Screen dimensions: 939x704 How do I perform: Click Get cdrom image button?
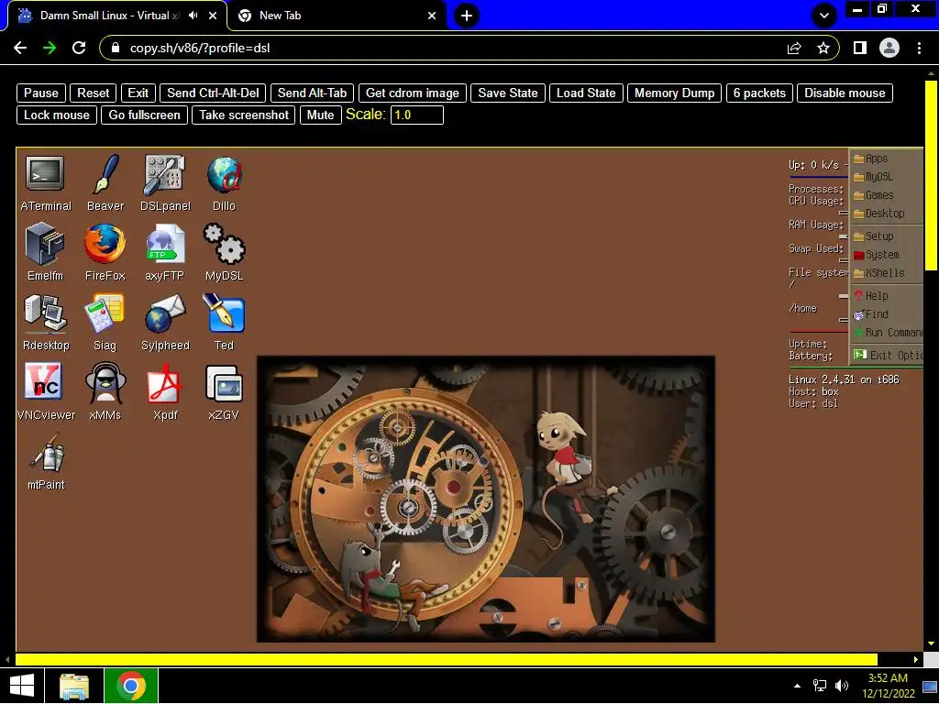pos(412,93)
